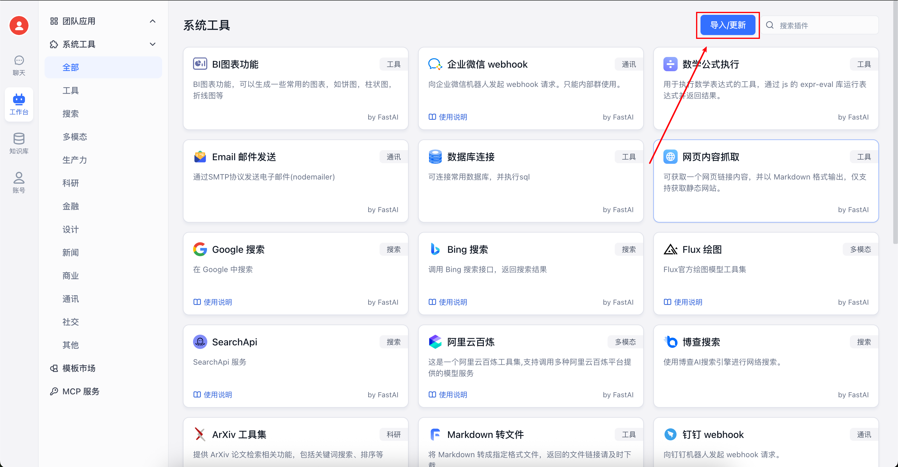
Task: Click the 多模态 tag on Flux 绘图
Action: coord(860,249)
